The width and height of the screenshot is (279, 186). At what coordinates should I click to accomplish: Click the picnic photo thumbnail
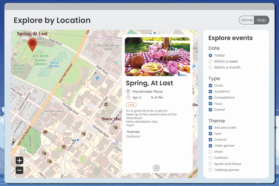tap(157, 56)
